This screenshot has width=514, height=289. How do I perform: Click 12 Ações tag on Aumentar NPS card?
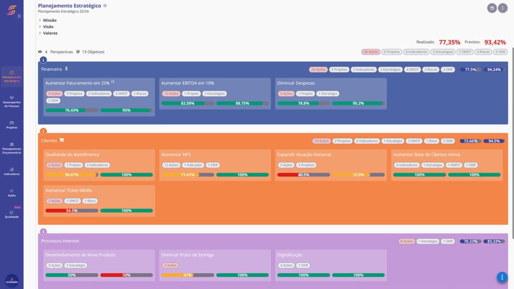[171, 165]
